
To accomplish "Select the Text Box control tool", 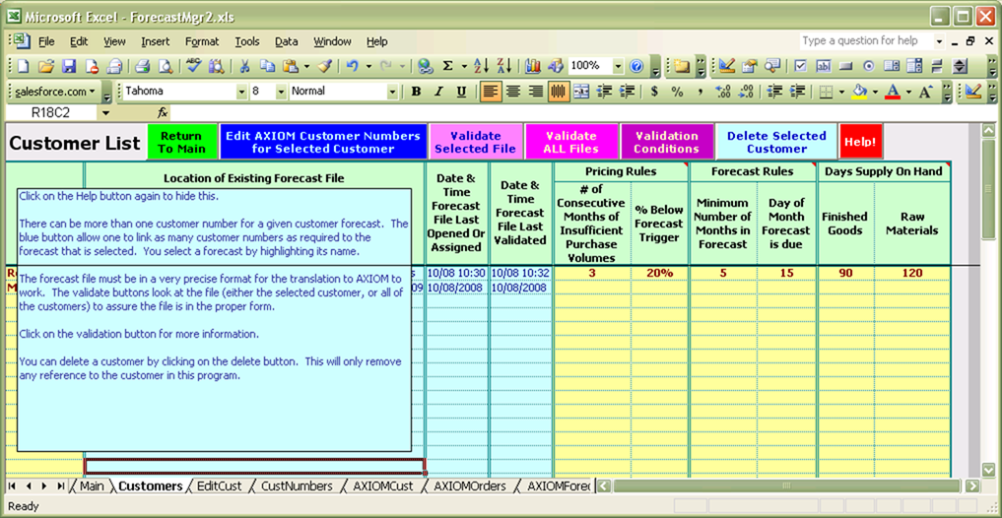I will (824, 66).
